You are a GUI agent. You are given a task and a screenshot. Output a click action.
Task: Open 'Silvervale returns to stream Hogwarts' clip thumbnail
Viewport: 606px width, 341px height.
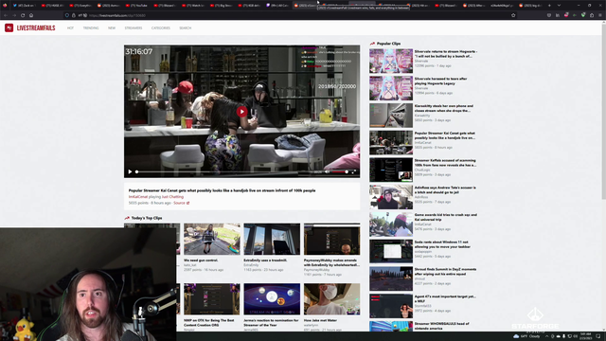(391, 61)
